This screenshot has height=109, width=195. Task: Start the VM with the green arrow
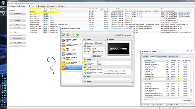[77, 34]
